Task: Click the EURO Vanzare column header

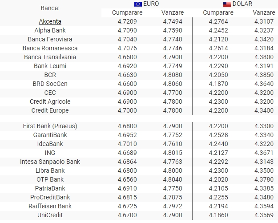Action: (173, 12)
